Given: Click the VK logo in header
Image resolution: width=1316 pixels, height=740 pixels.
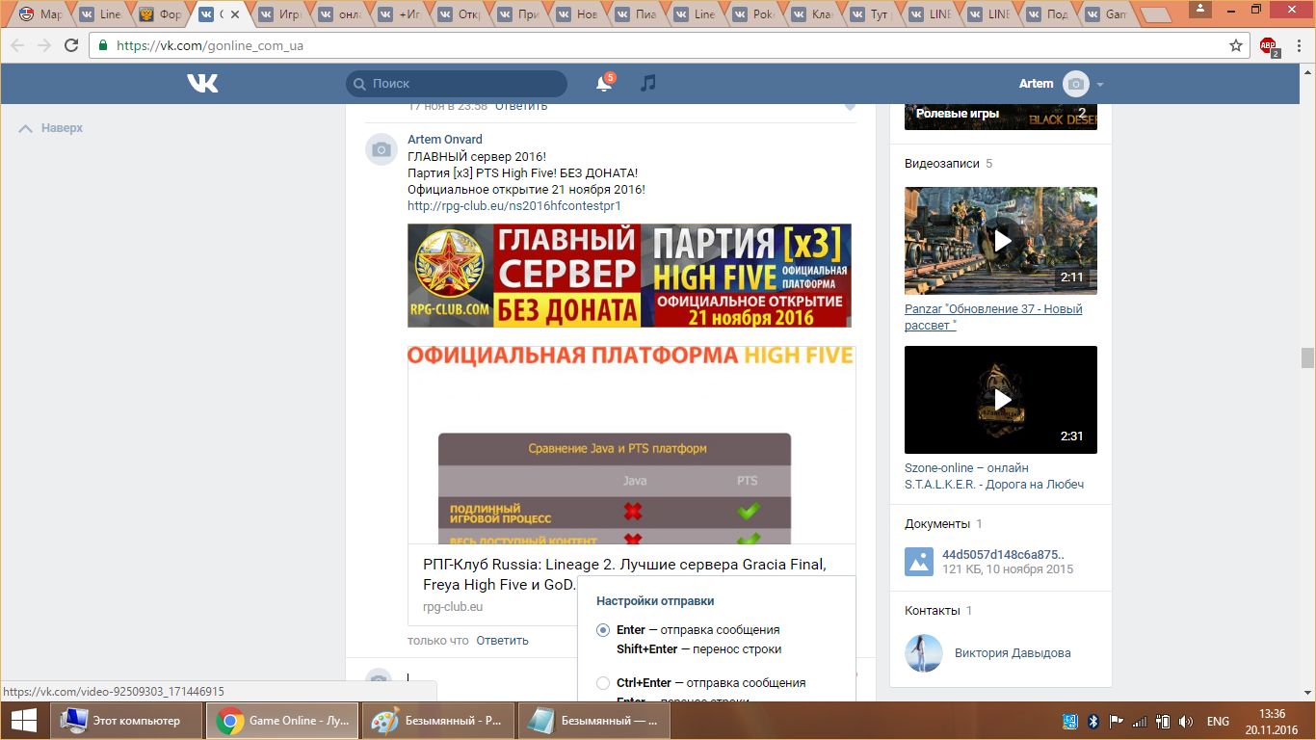Looking at the screenshot, I should click(202, 84).
